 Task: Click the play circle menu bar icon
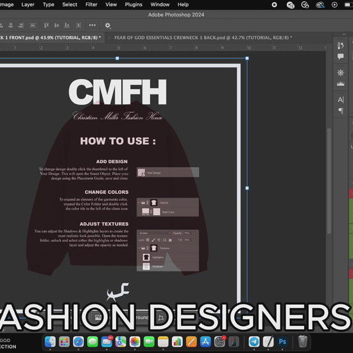[x=334, y=4]
